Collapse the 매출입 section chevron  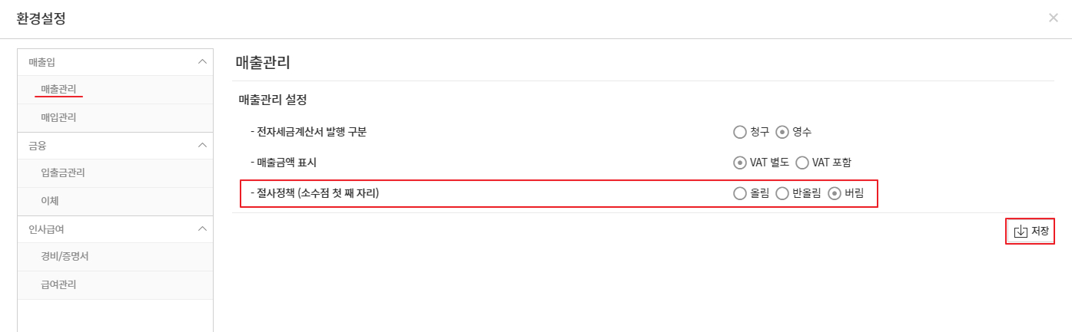tap(202, 61)
